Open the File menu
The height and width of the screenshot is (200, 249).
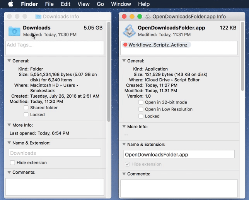(x=49, y=4)
